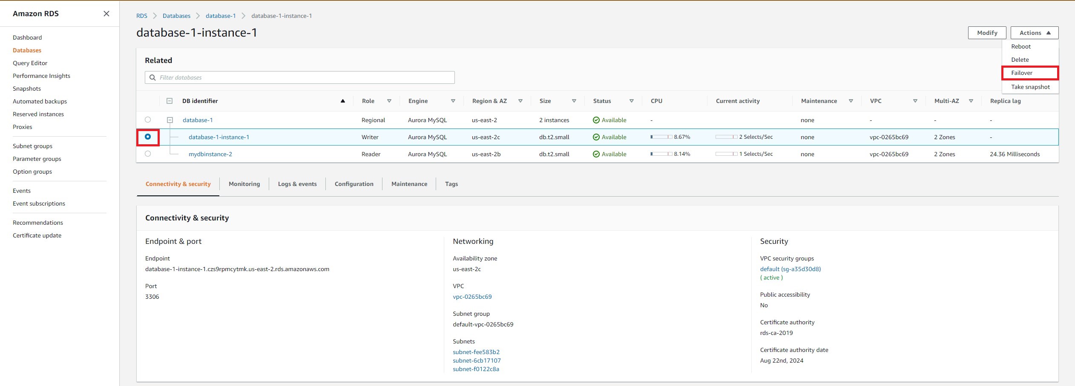The height and width of the screenshot is (386, 1075).
Task: Click activity bar for 2 Selects/Sec
Action: click(x=726, y=137)
